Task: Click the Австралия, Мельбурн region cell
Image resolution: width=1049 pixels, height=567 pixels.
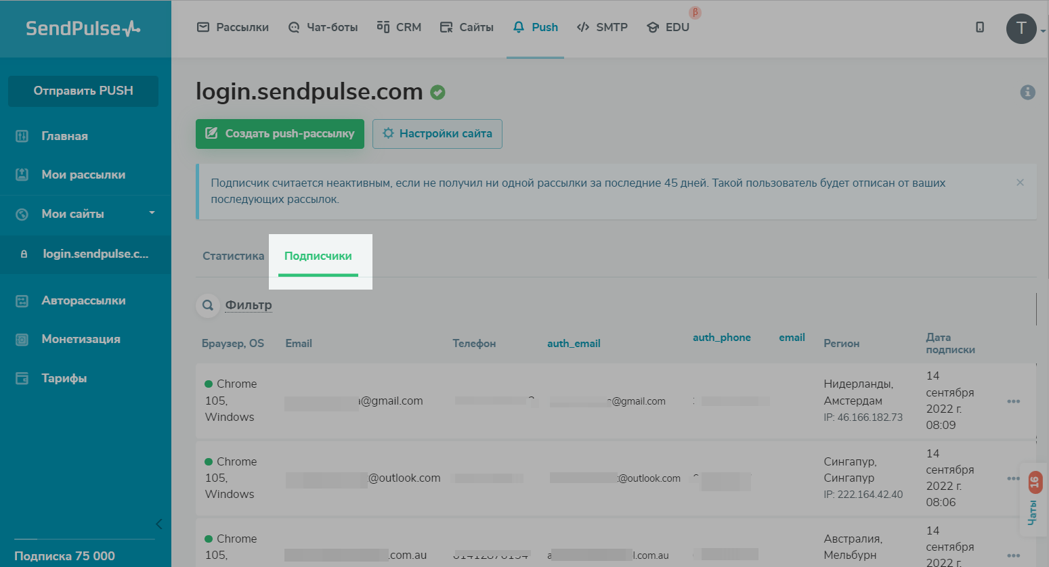Action: (x=853, y=547)
